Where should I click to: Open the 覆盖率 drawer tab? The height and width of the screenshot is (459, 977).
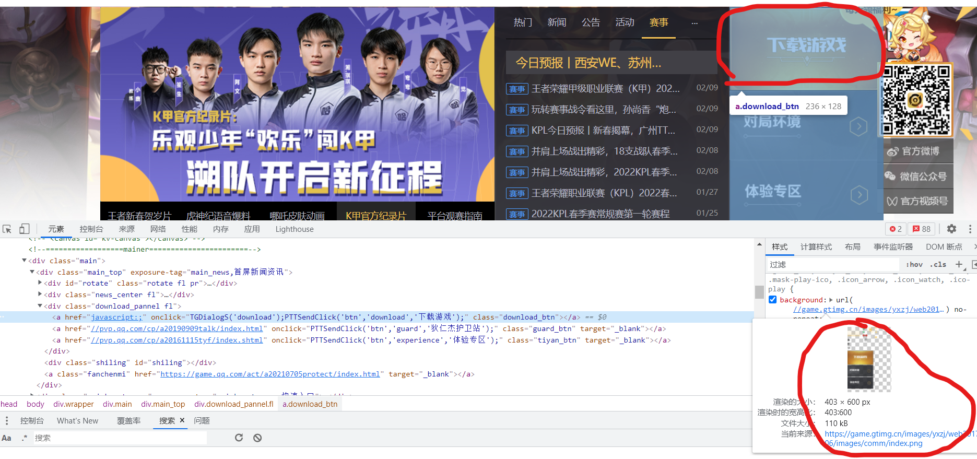click(128, 420)
